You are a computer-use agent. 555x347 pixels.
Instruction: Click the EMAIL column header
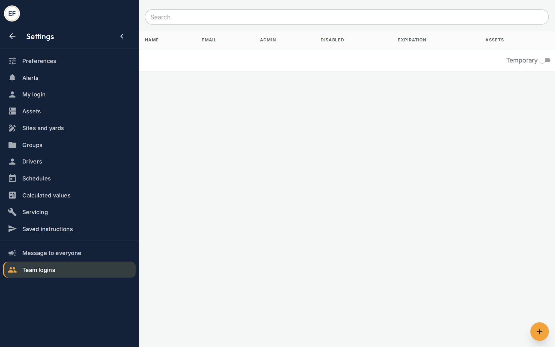click(x=209, y=40)
